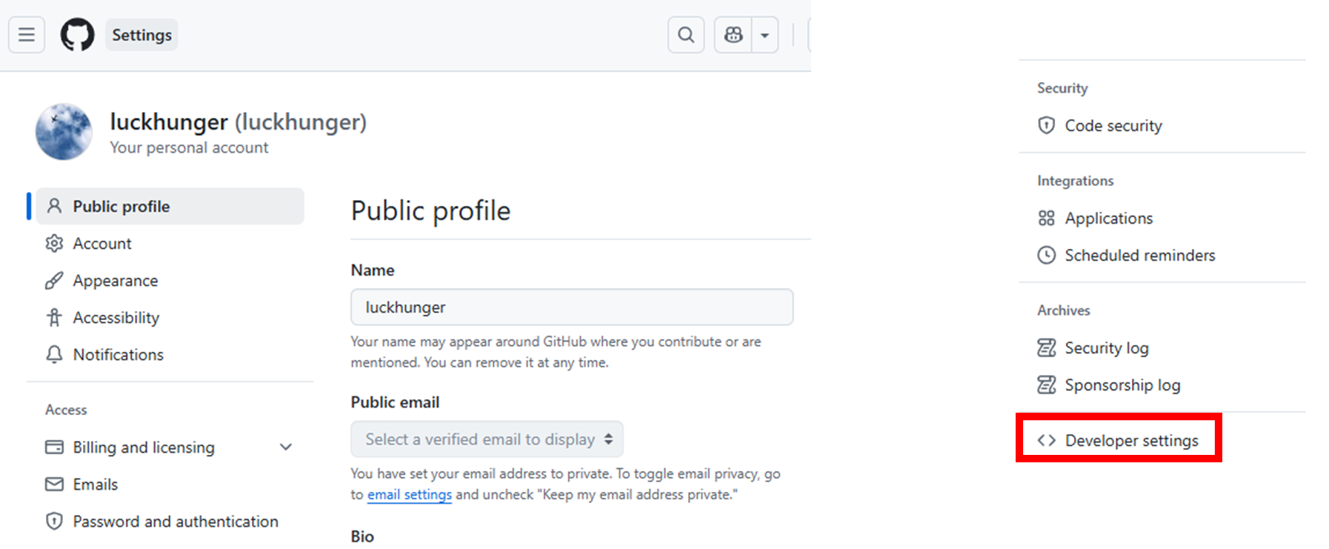Follow the email settings link

coord(410,494)
